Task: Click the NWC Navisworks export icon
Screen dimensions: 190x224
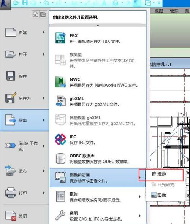Action: (x=60, y=82)
